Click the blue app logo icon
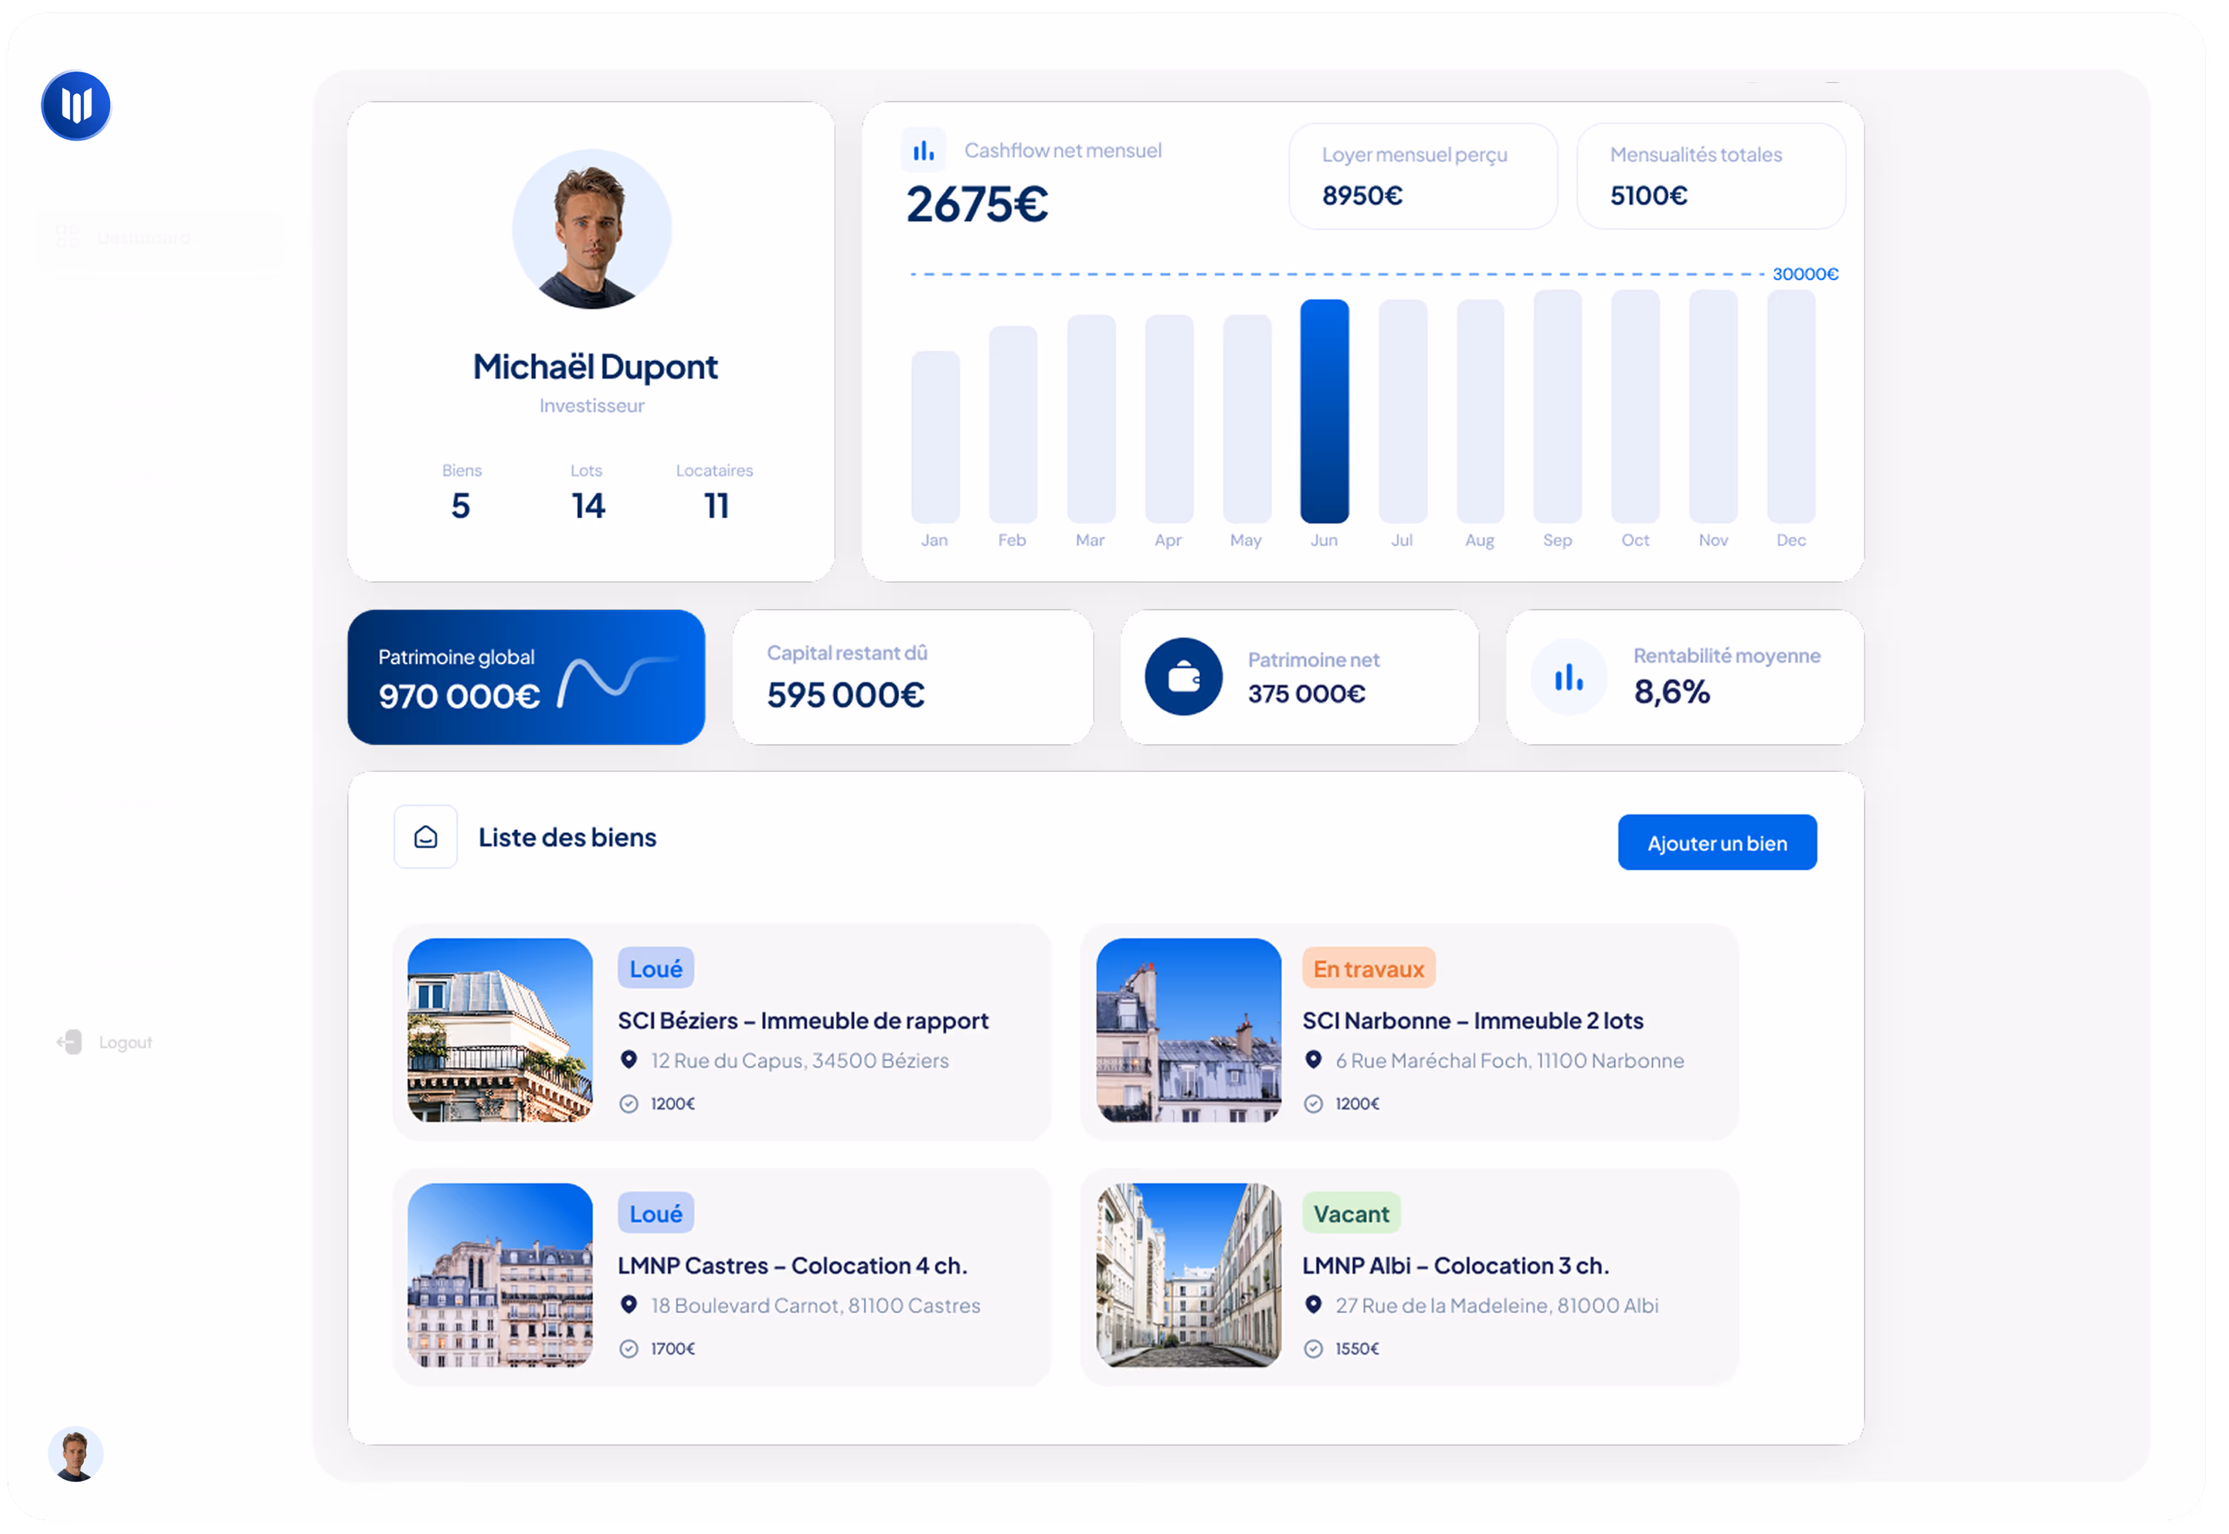Viewport: 2229px width, 1534px height. click(76, 105)
